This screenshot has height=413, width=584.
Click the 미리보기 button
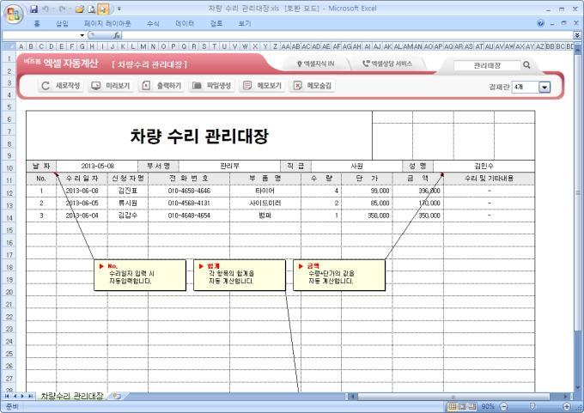tap(111, 86)
